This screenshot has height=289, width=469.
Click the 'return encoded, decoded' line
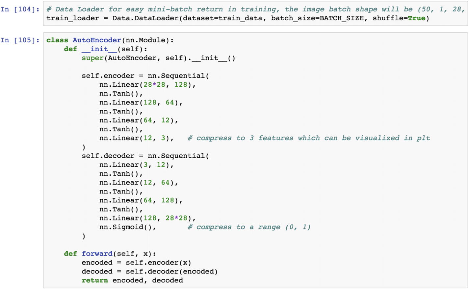132,280
